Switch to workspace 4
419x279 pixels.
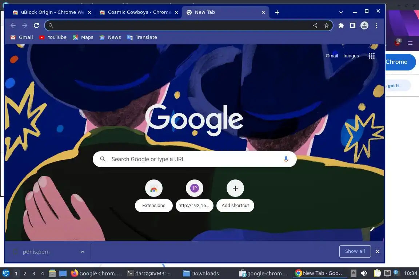click(43, 274)
